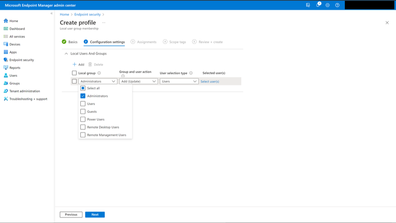The image size is (396, 223).
Task: Open the Endpoint security breadcrumb link
Action: pyautogui.click(x=87, y=14)
